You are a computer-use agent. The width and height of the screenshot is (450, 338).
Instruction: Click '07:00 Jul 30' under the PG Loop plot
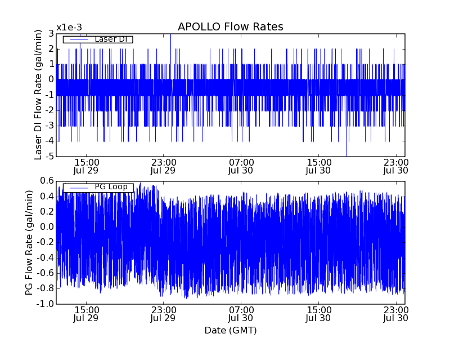point(241,314)
